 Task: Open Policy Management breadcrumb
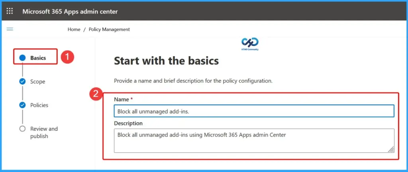[109, 29]
